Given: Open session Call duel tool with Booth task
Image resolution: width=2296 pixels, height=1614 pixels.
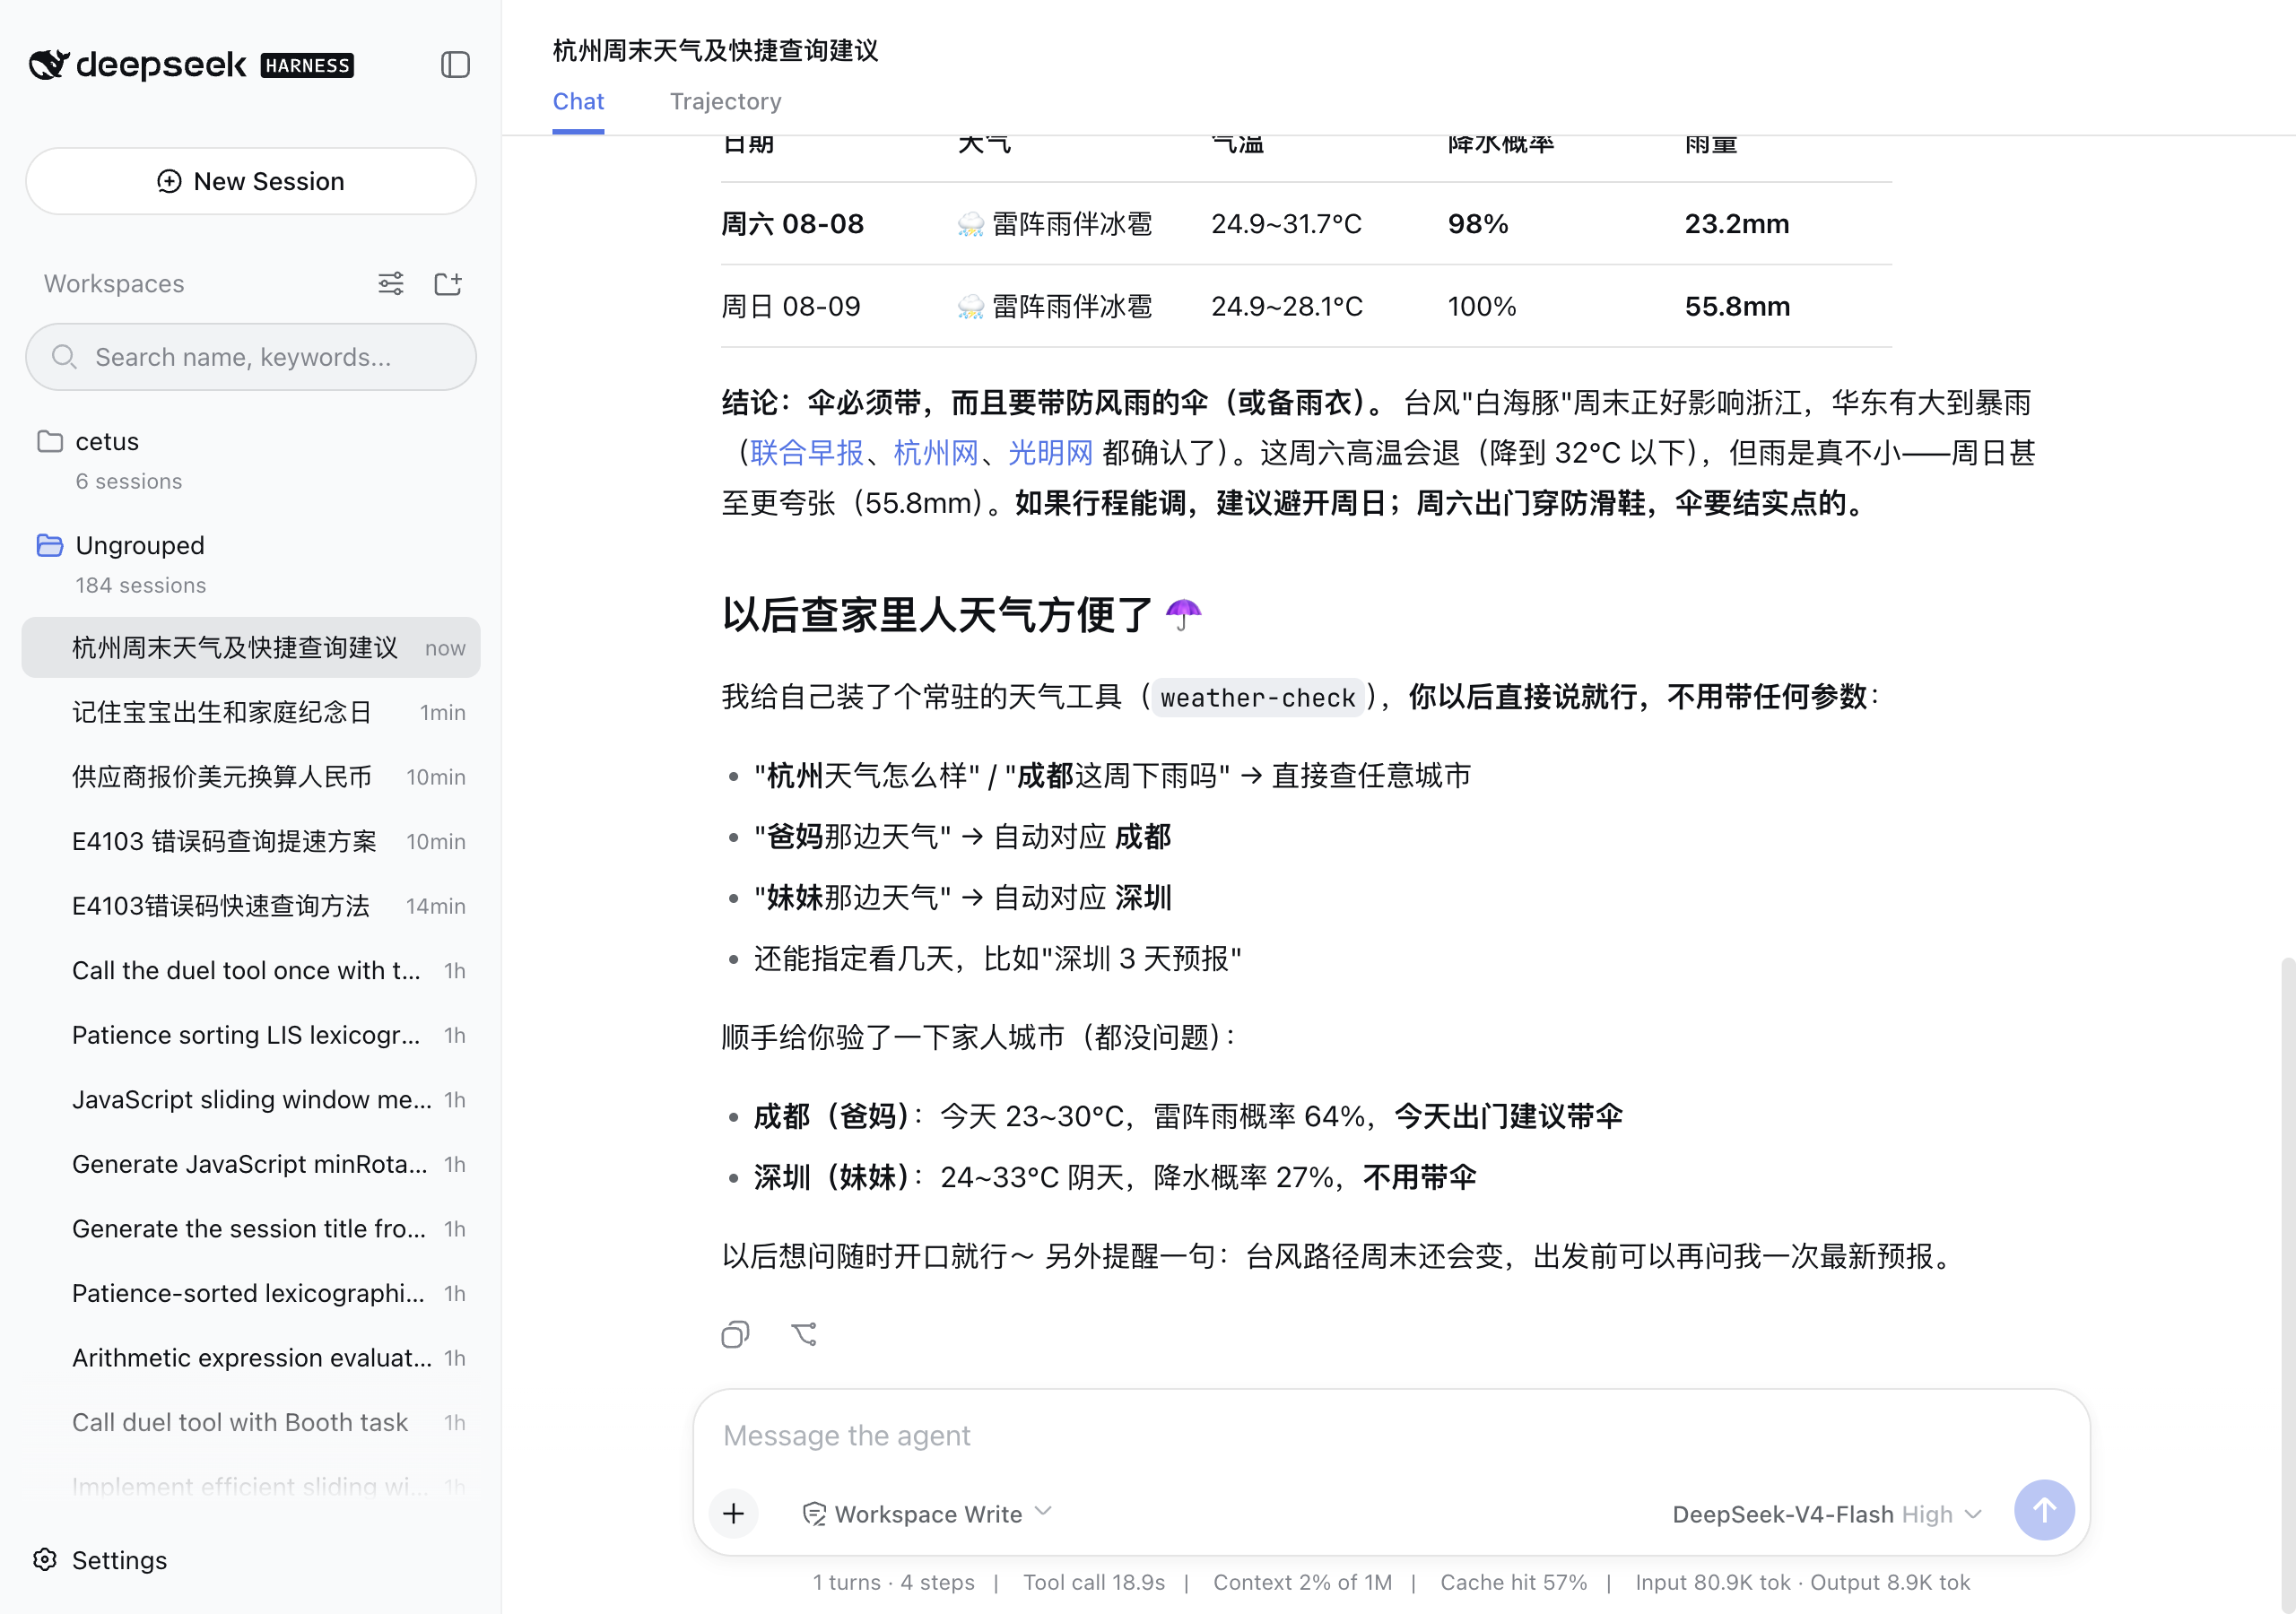Looking at the screenshot, I should pyautogui.click(x=251, y=1422).
